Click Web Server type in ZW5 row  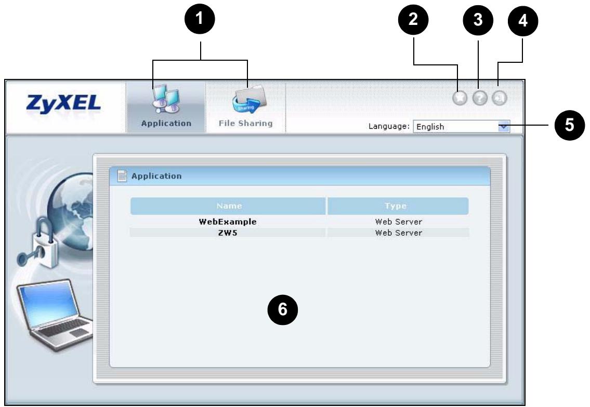399,233
